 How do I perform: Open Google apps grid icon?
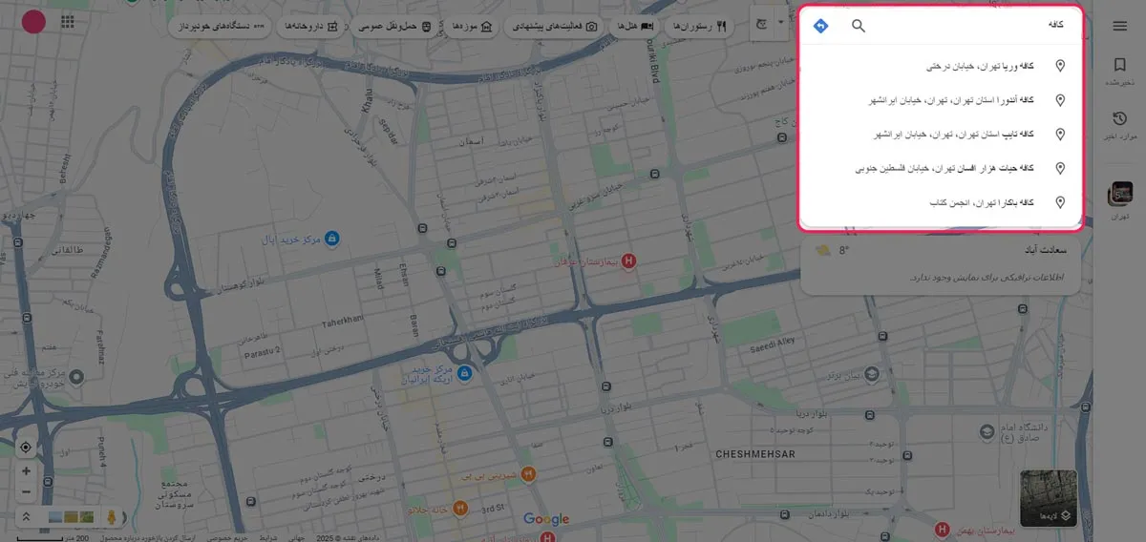click(69, 23)
